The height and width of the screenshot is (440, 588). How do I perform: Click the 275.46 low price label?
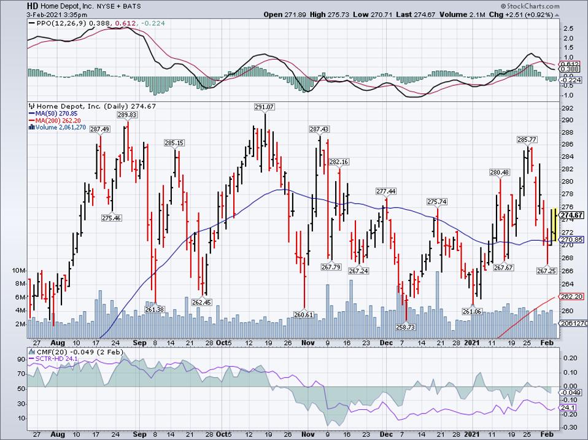click(111, 218)
